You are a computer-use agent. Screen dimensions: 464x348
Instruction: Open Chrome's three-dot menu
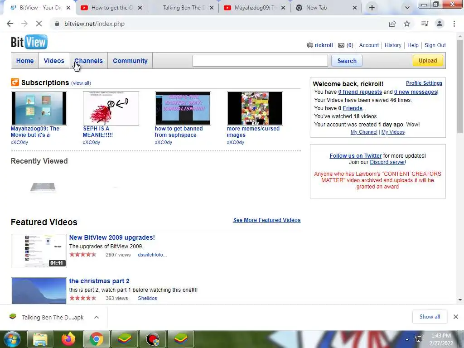tap(454, 24)
